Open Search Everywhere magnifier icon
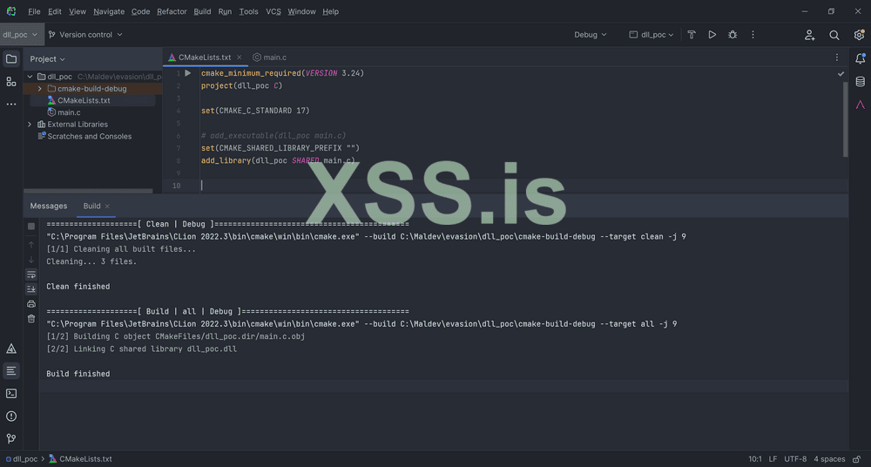871x467 pixels. tap(834, 35)
